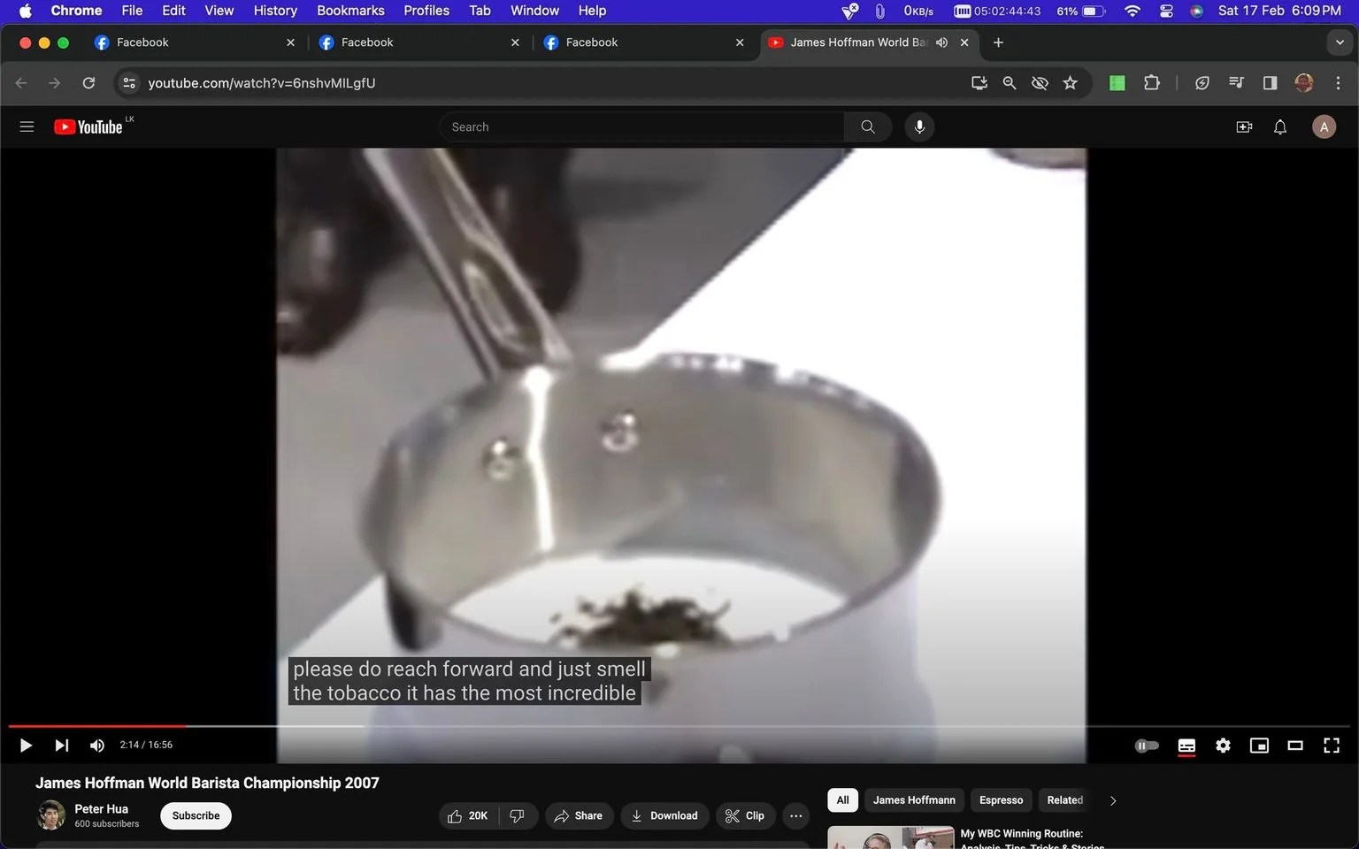Image resolution: width=1359 pixels, height=849 pixels.
Task: Reload the page
Action: [x=88, y=82]
